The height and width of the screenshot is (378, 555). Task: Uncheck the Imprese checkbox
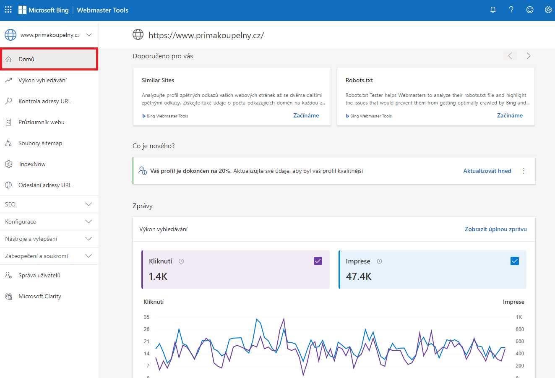click(x=515, y=261)
